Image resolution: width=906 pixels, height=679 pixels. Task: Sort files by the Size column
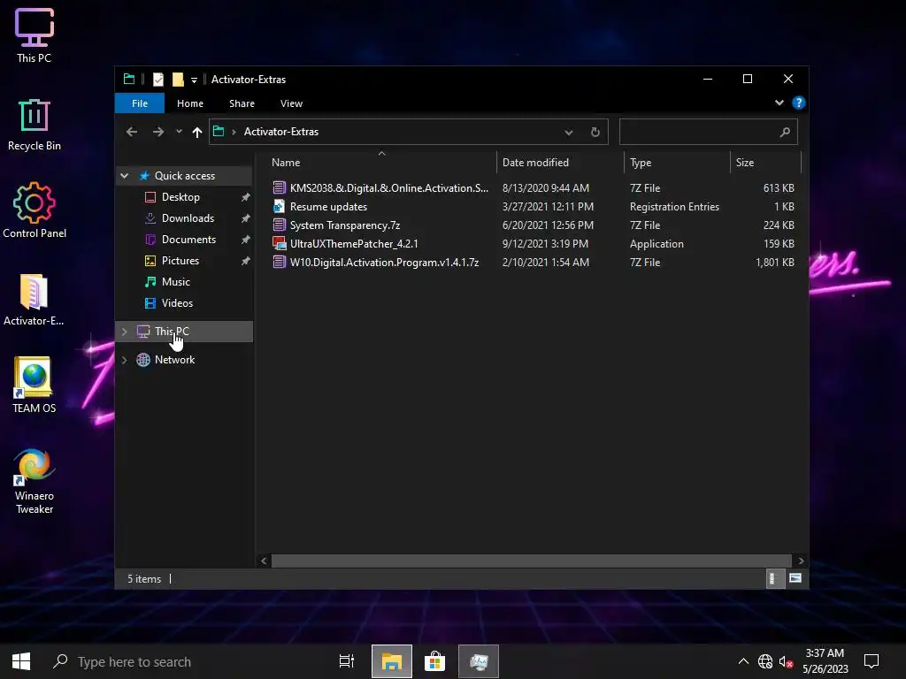(765, 163)
